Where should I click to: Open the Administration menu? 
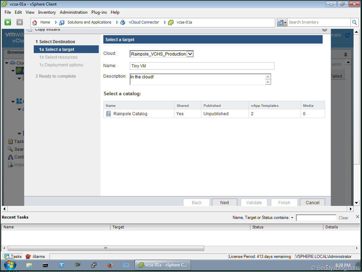coord(73,12)
